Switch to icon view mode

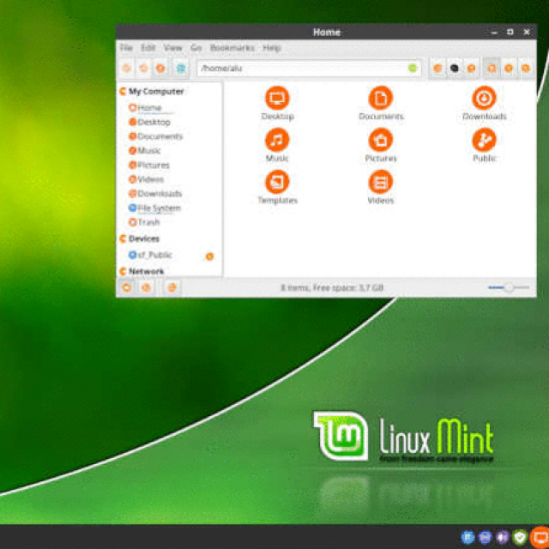pos(492,68)
